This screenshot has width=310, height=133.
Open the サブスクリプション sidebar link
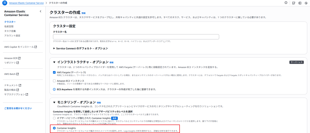click(x=15, y=94)
